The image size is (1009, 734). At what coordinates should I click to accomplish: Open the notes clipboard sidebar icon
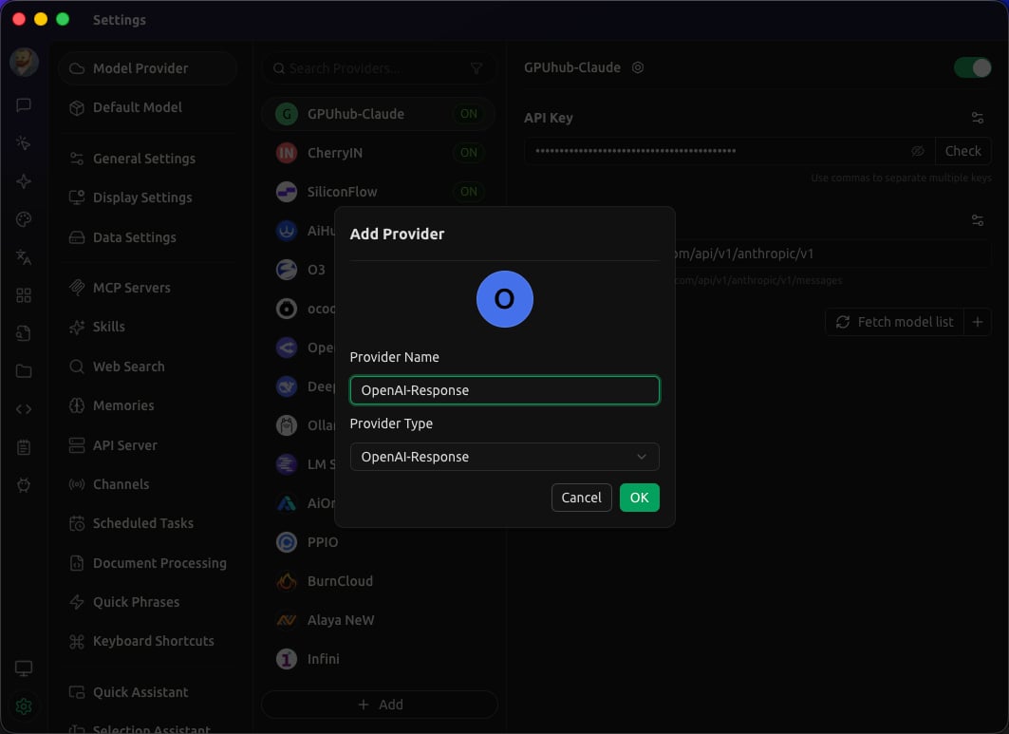pyautogui.click(x=24, y=447)
